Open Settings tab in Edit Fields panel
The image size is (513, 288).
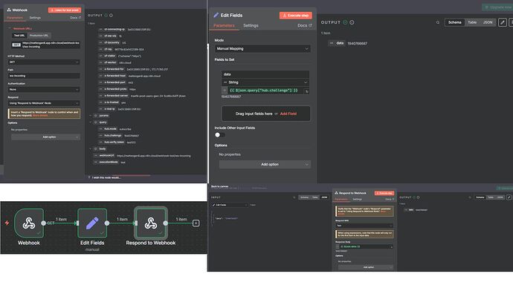pyautogui.click(x=251, y=25)
